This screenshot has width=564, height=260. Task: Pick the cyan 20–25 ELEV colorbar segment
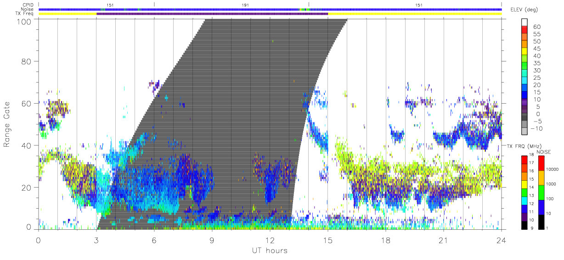(525, 81)
